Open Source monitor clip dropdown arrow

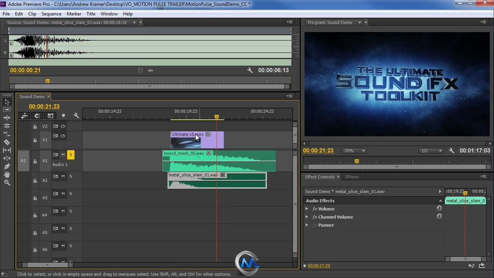pos(134,22)
